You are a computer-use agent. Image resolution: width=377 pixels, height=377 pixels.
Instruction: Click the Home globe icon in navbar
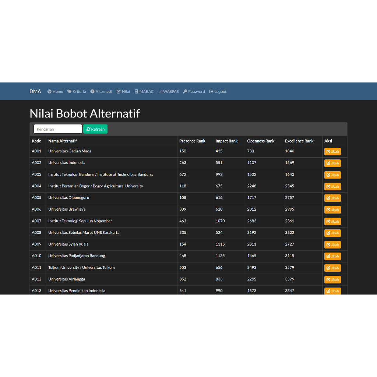click(49, 92)
